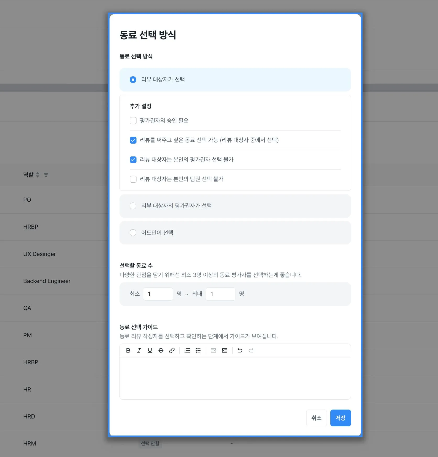
Task: Increase indent in guide editor
Action: pos(225,350)
